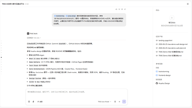Click the circled icon left of paperclip

tap(29, 102)
